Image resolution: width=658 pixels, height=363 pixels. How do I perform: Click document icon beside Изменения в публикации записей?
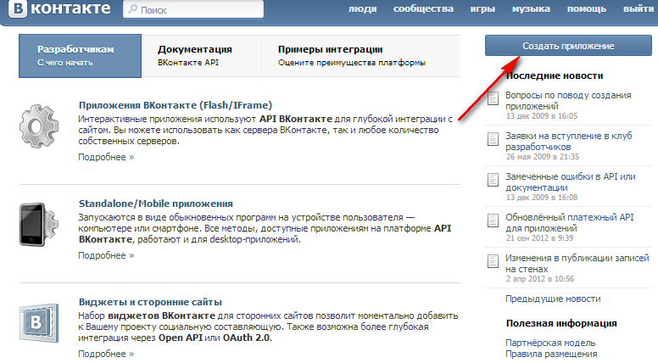[493, 261]
